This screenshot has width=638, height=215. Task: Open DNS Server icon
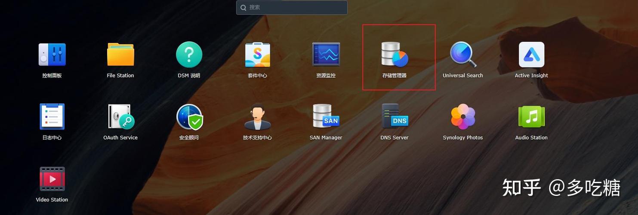click(x=395, y=116)
